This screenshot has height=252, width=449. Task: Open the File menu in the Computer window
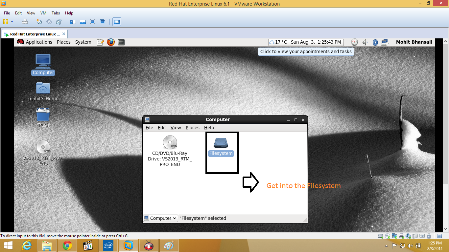[x=149, y=128]
